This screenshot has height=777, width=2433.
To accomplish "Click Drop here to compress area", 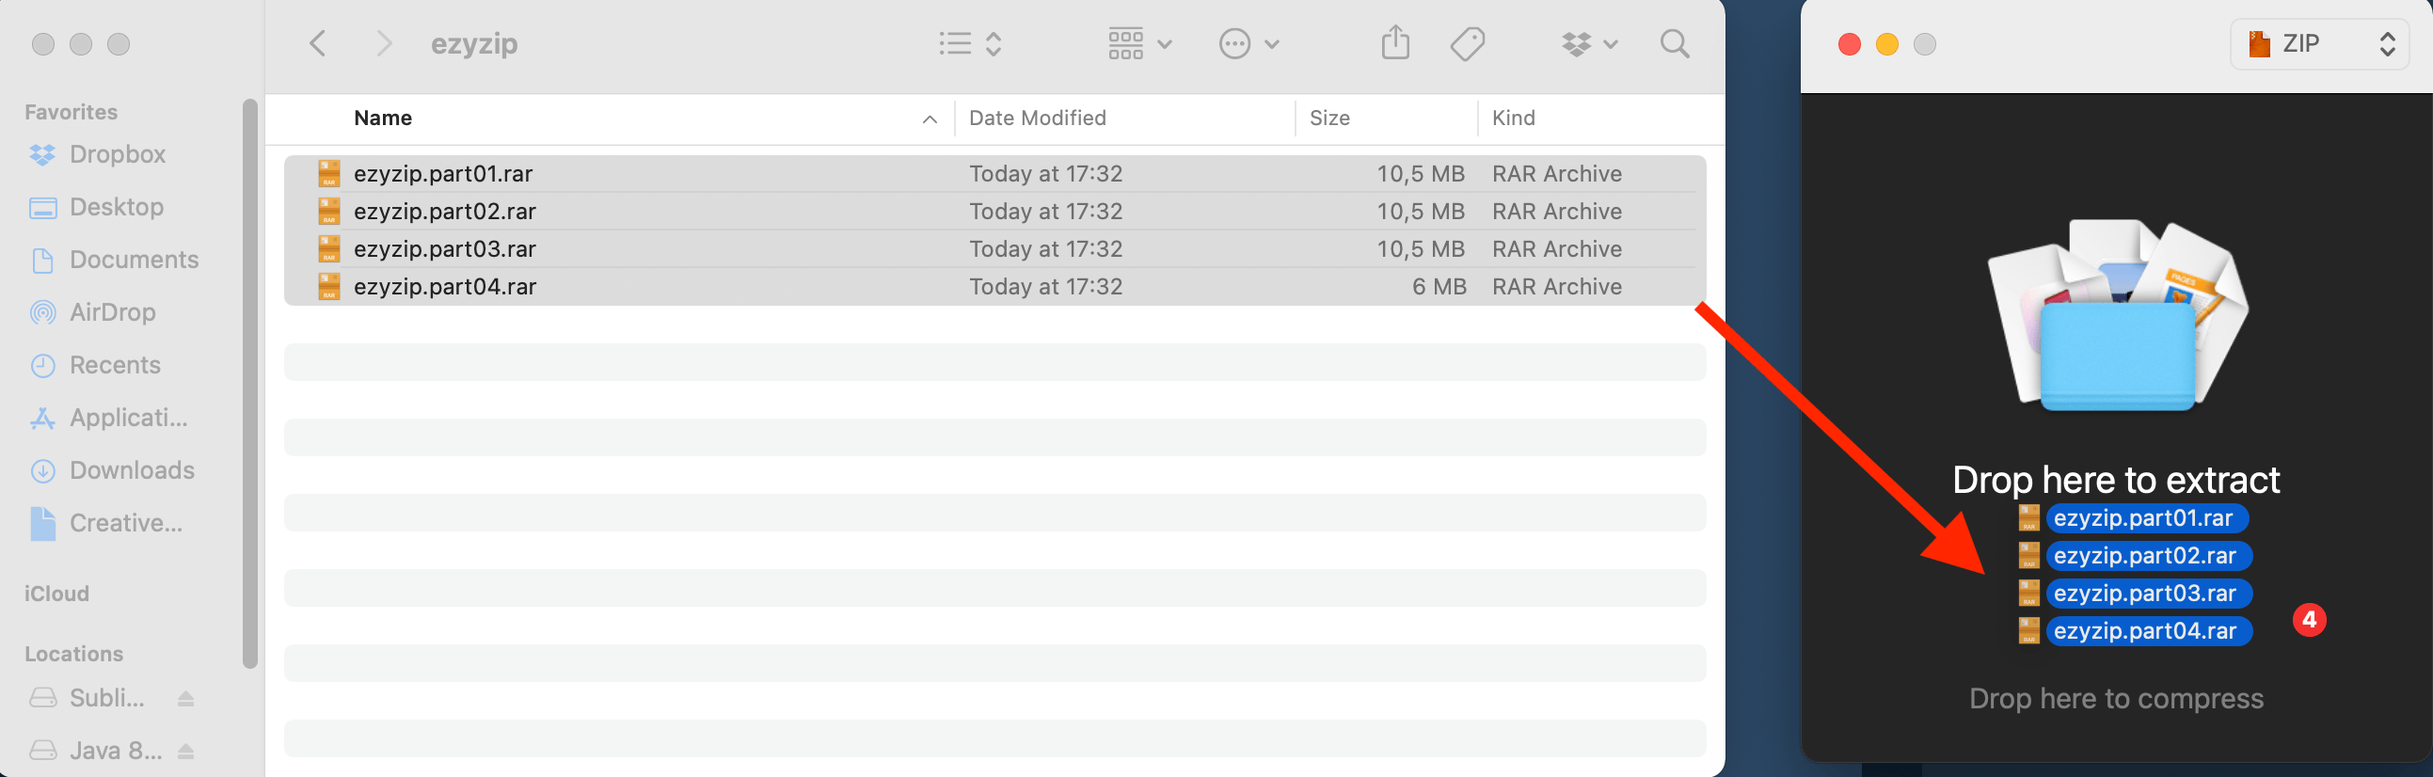I will click(x=2116, y=699).
